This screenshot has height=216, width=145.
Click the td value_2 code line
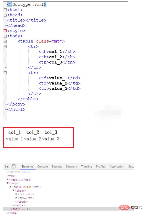tap(60, 83)
